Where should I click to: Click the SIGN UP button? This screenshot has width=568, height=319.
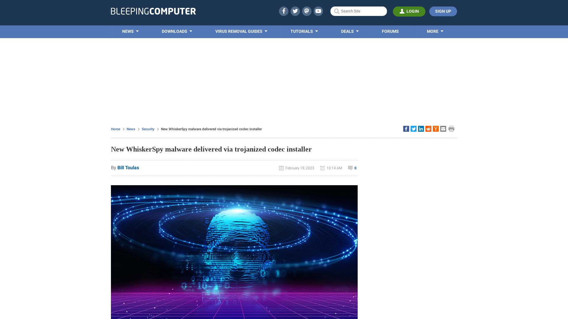point(443,11)
